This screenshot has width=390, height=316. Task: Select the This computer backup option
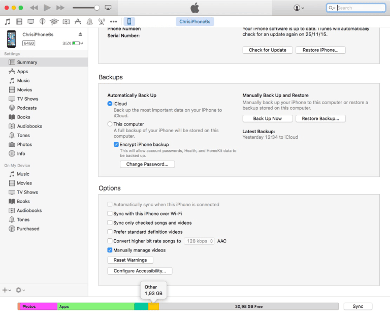pyautogui.click(x=110, y=124)
